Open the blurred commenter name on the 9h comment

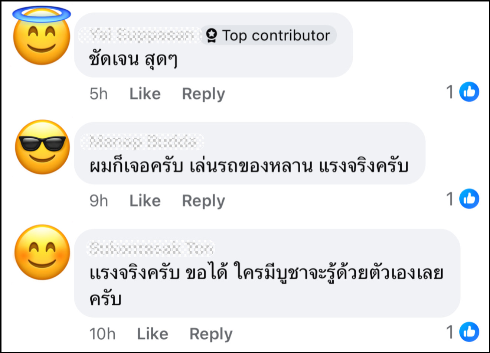click(x=142, y=141)
